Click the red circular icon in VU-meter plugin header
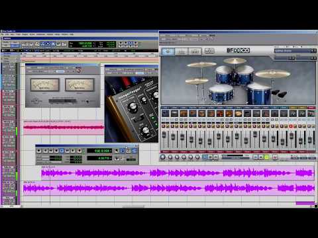 tap(78, 71)
